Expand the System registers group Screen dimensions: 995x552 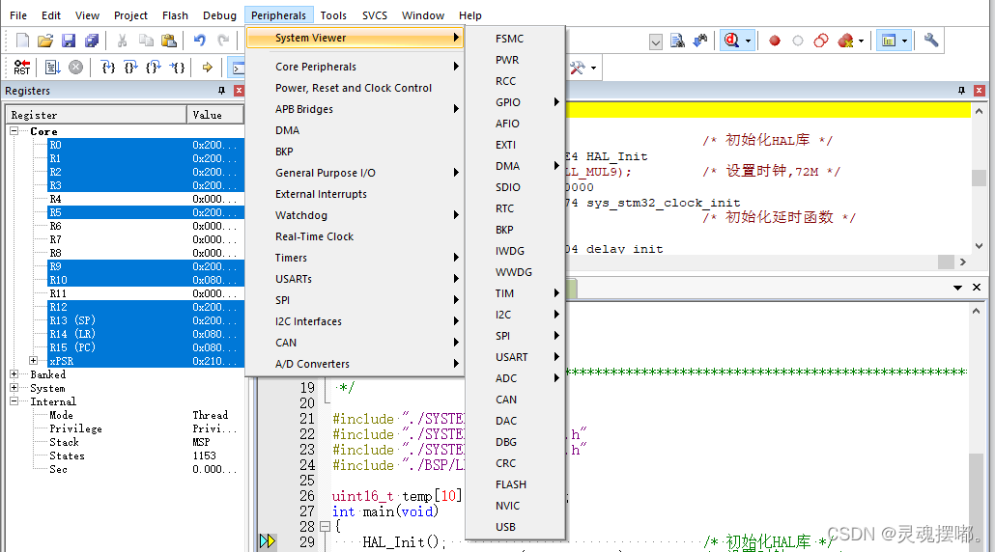click(x=14, y=387)
